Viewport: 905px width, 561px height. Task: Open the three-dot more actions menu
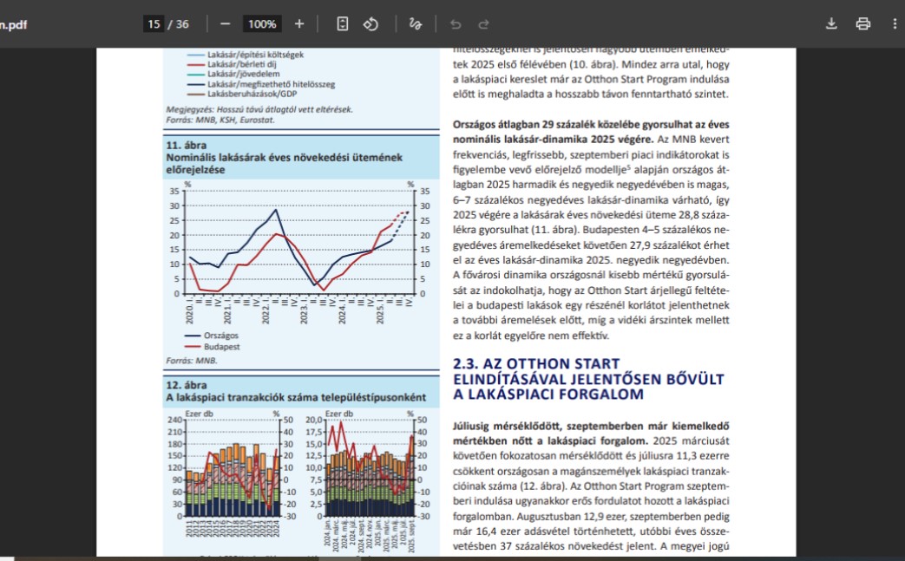[894, 23]
